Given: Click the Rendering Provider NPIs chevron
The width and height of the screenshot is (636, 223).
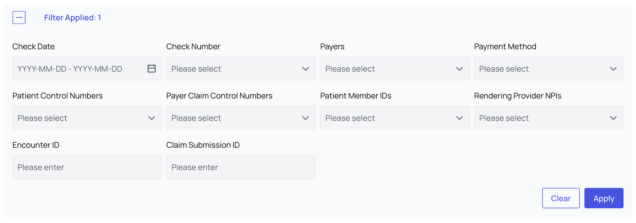Looking at the screenshot, I should coord(613,118).
